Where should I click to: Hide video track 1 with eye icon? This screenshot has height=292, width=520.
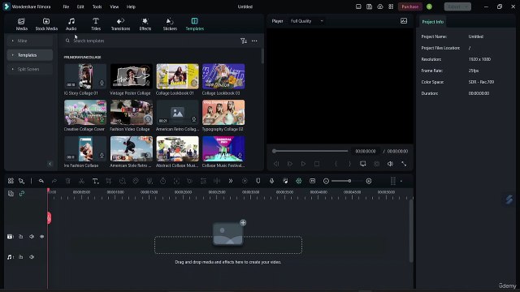(x=41, y=237)
